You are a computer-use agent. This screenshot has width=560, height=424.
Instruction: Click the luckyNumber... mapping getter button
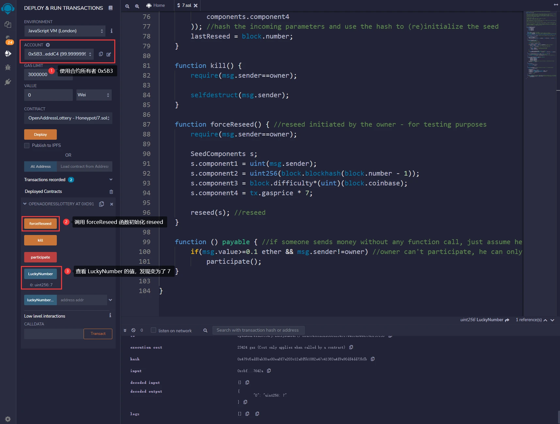point(40,300)
